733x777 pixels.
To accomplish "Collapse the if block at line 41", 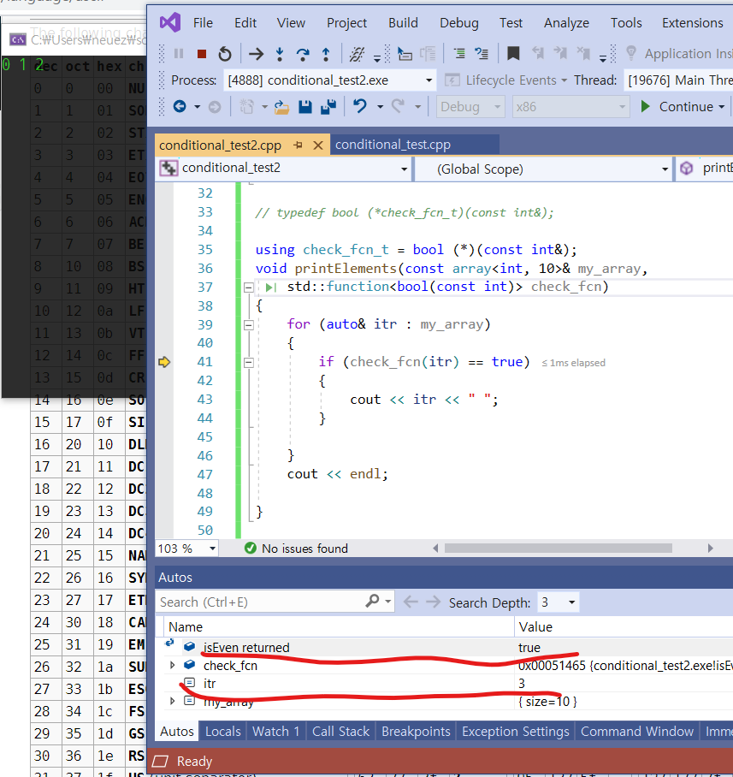I will pos(249,363).
